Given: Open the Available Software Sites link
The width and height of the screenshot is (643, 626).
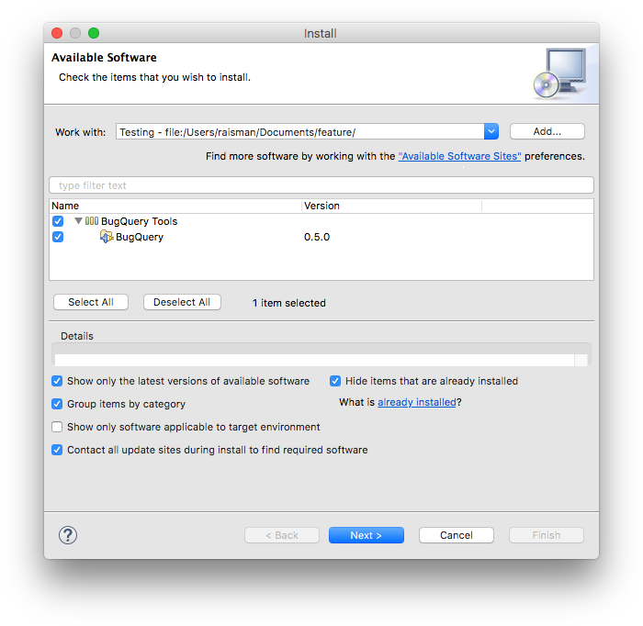Looking at the screenshot, I should point(459,156).
